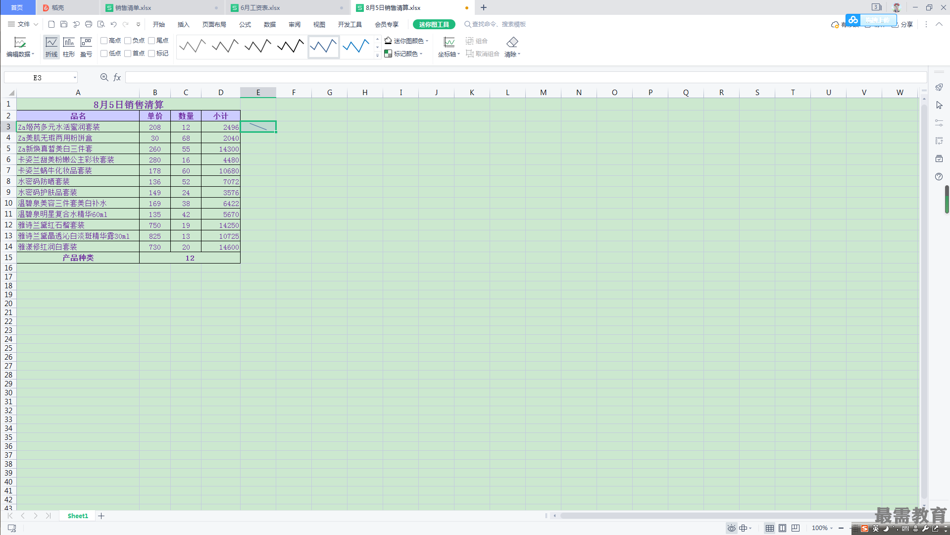The width and height of the screenshot is (950, 535).
Task: Open the Marker Color (标记颜色) dropdown
Action: (x=403, y=53)
